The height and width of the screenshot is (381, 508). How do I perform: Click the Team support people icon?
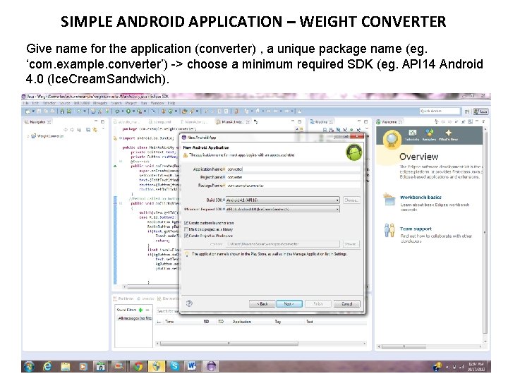[389, 230]
